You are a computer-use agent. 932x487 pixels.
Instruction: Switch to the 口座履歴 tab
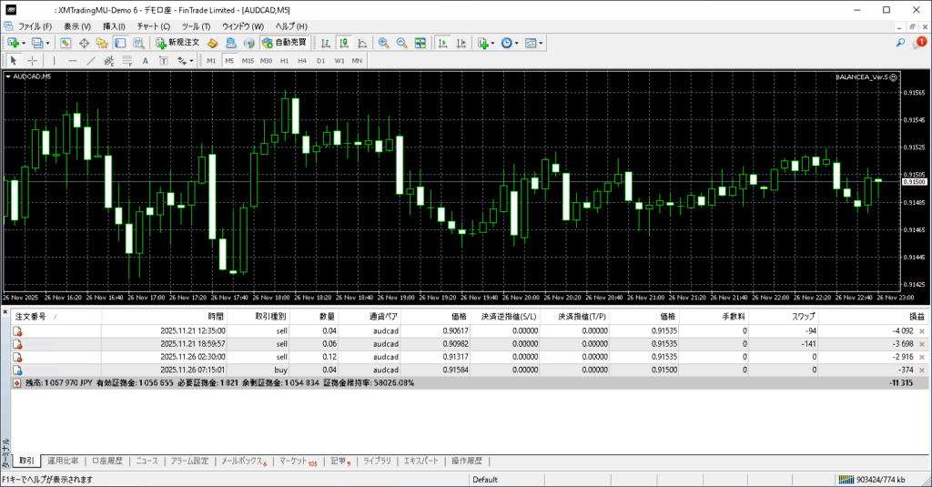[107, 462]
